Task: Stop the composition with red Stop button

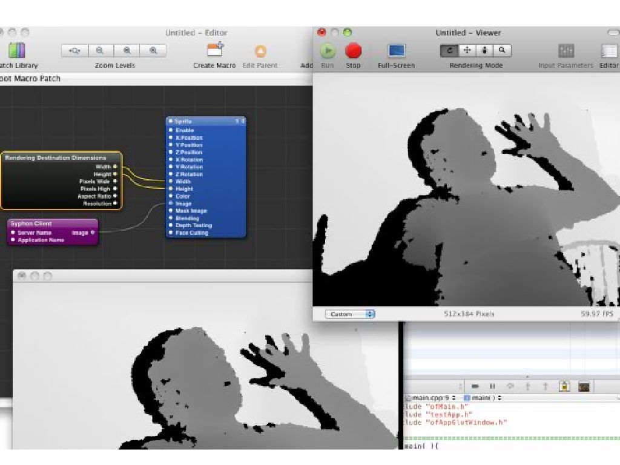Action: tap(353, 51)
